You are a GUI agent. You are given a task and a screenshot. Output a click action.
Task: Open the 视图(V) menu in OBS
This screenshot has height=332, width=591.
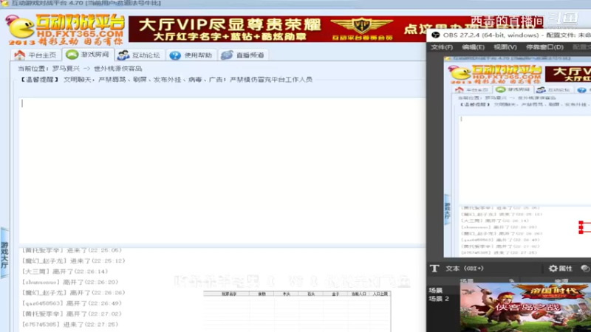[x=505, y=47]
